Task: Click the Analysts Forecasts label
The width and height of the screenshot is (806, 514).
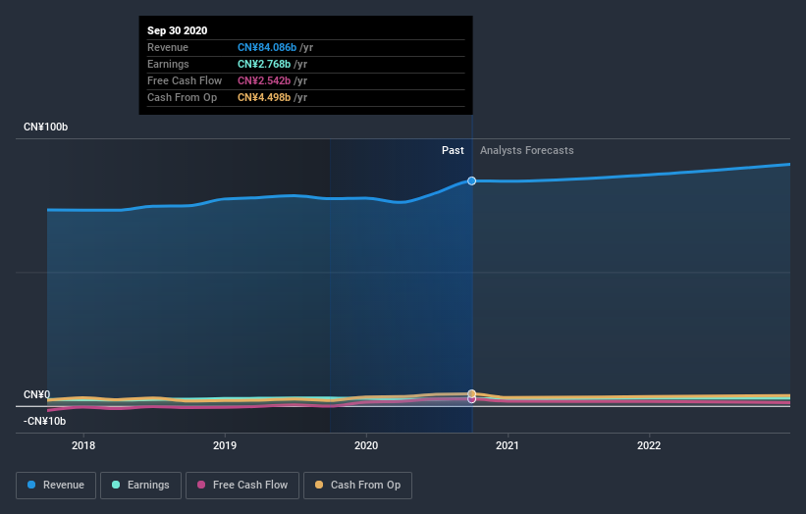Action: click(x=527, y=150)
